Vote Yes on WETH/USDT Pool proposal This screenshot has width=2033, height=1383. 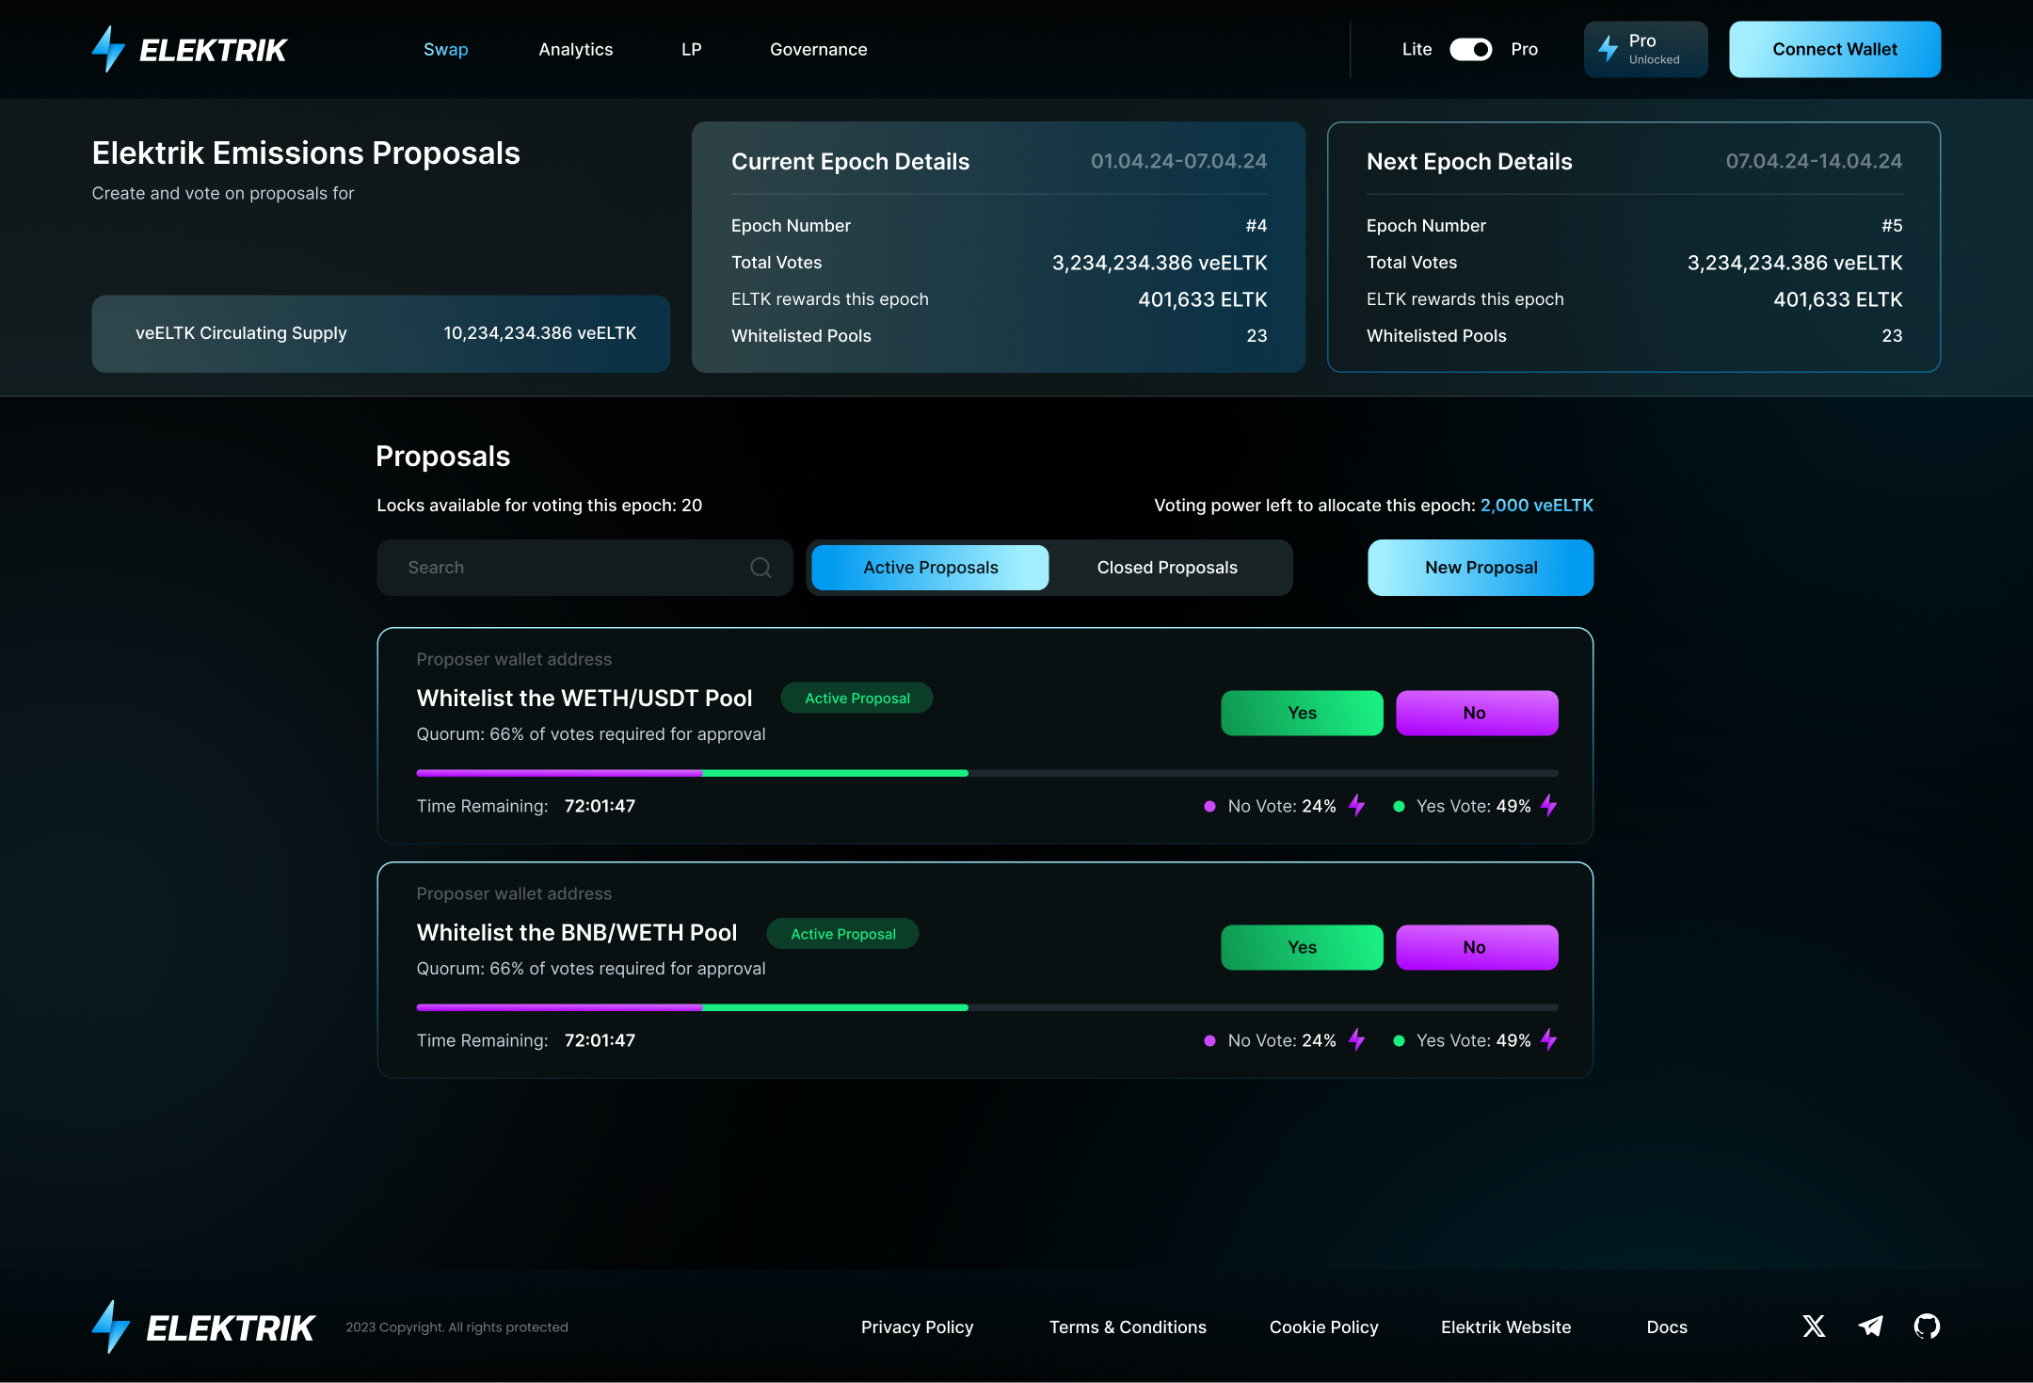(1302, 713)
